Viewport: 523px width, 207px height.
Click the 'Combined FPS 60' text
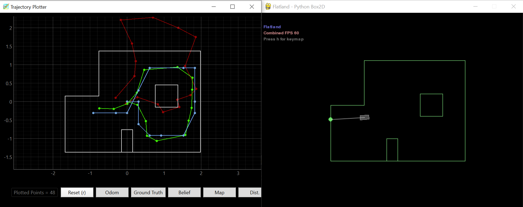(x=281, y=33)
